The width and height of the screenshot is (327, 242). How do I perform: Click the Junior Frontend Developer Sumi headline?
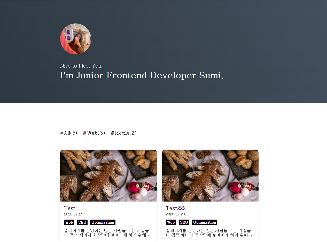pyautogui.click(x=142, y=76)
